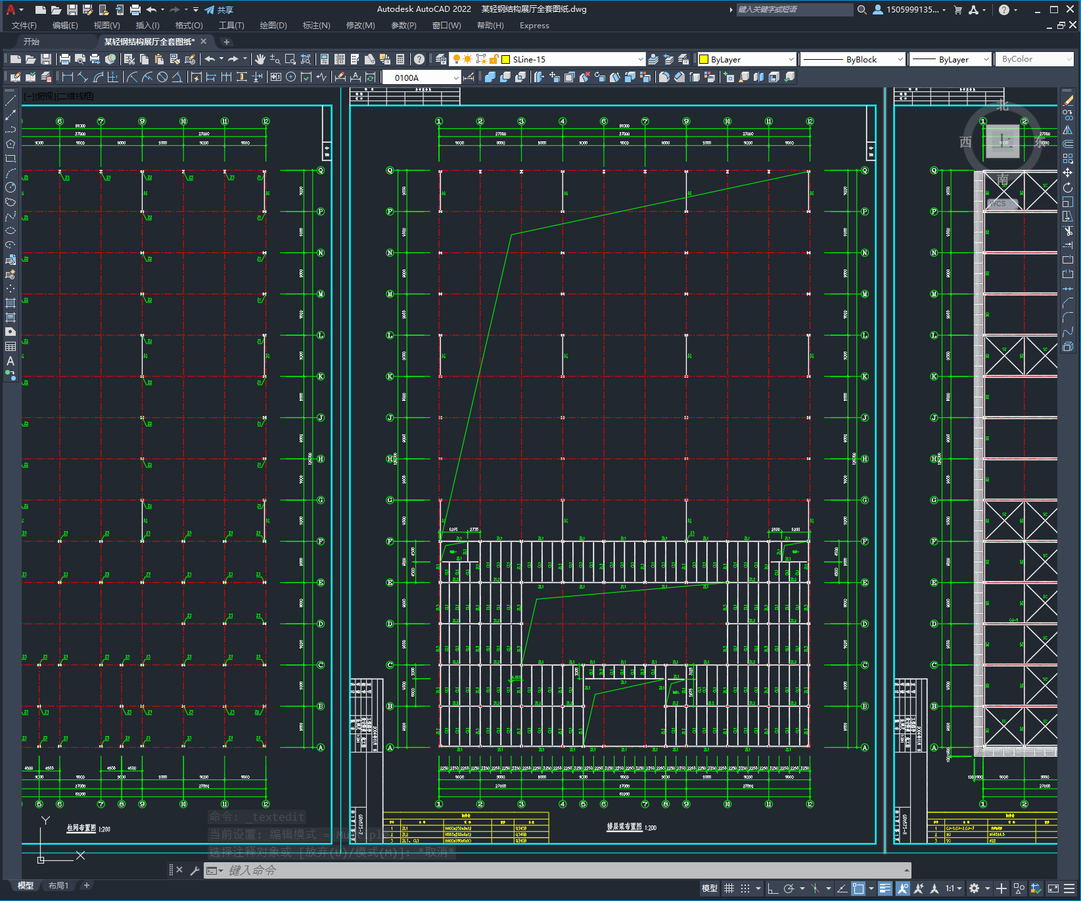Switch to the 开始 start tab
The width and height of the screenshot is (1081, 901).
point(32,41)
